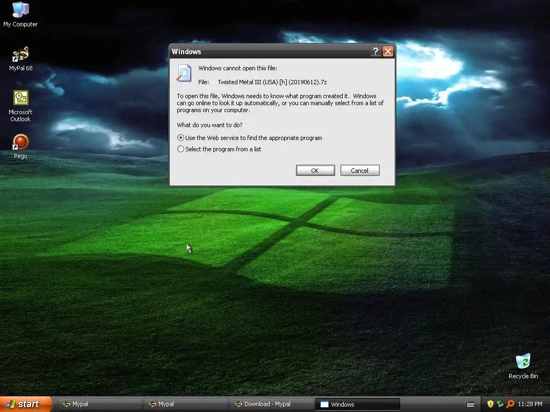Click the keyboard icon near tray
Image resolution: width=550 pixels, height=412 pixels.
tap(471, 404)
